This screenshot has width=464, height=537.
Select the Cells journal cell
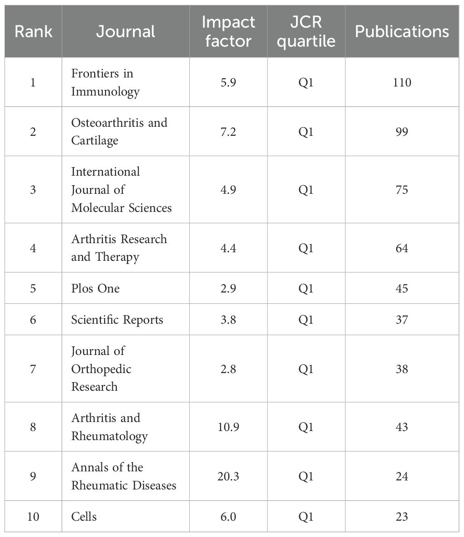[84, 517]
